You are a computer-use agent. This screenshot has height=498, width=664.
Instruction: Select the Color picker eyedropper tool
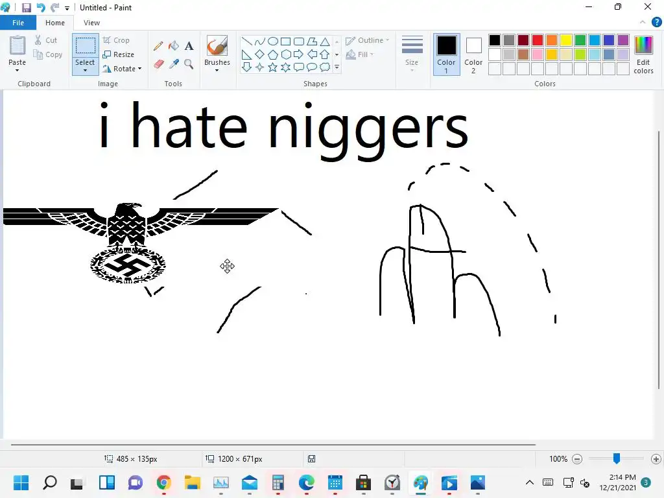point(174,64)
